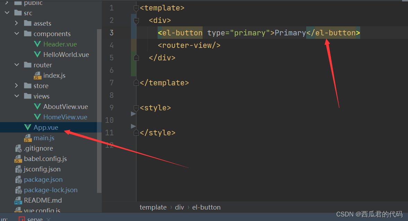Viewport: 408px width, 221px height.
Task: Click the components folder icon
Action: tap(28, 34)
